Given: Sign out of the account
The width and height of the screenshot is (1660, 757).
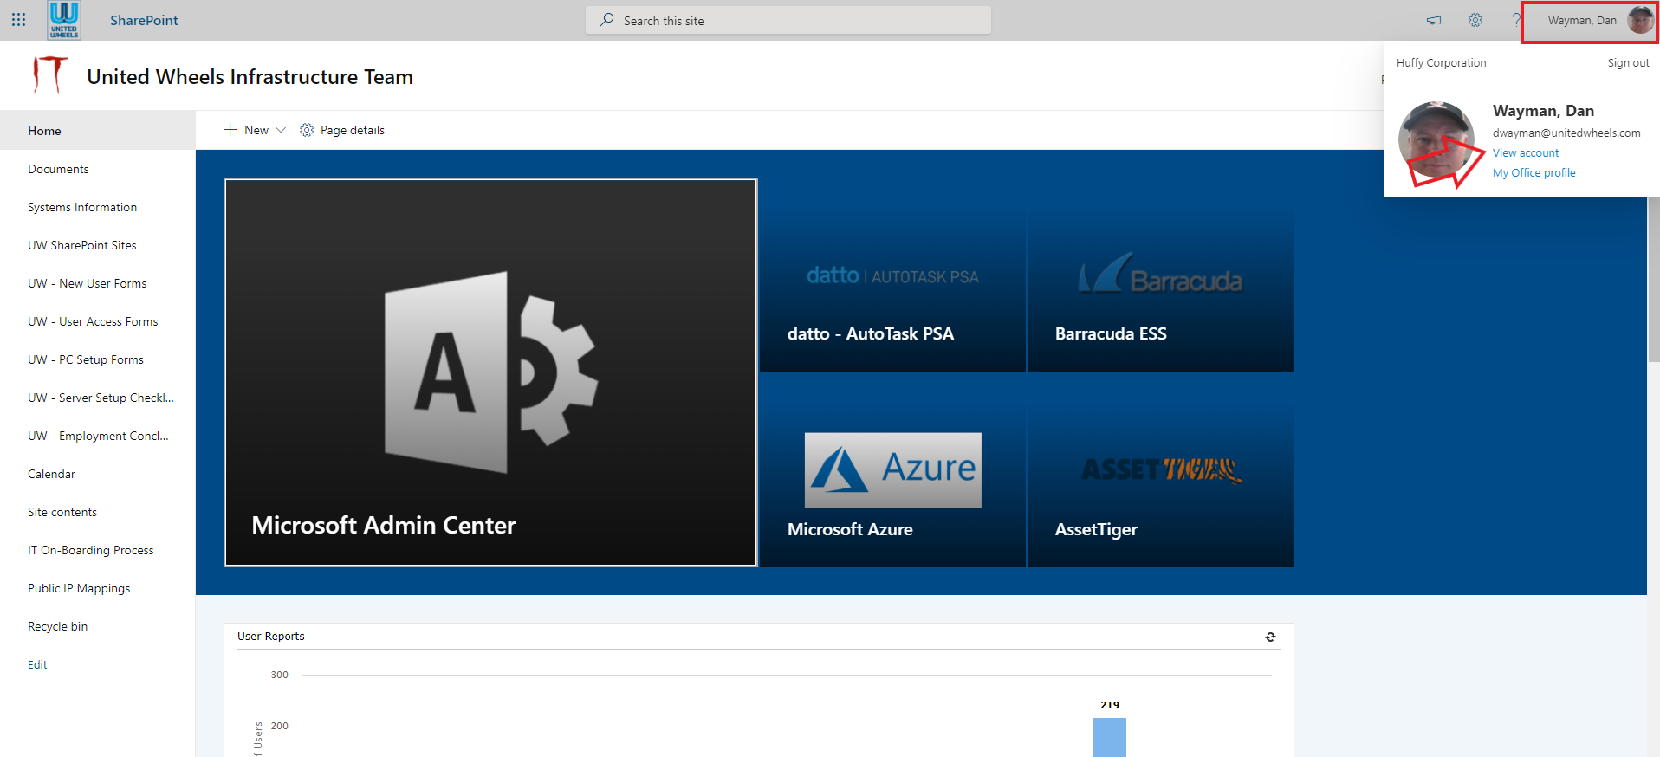Looking at the screenshot, I should tap(1628, 62).
